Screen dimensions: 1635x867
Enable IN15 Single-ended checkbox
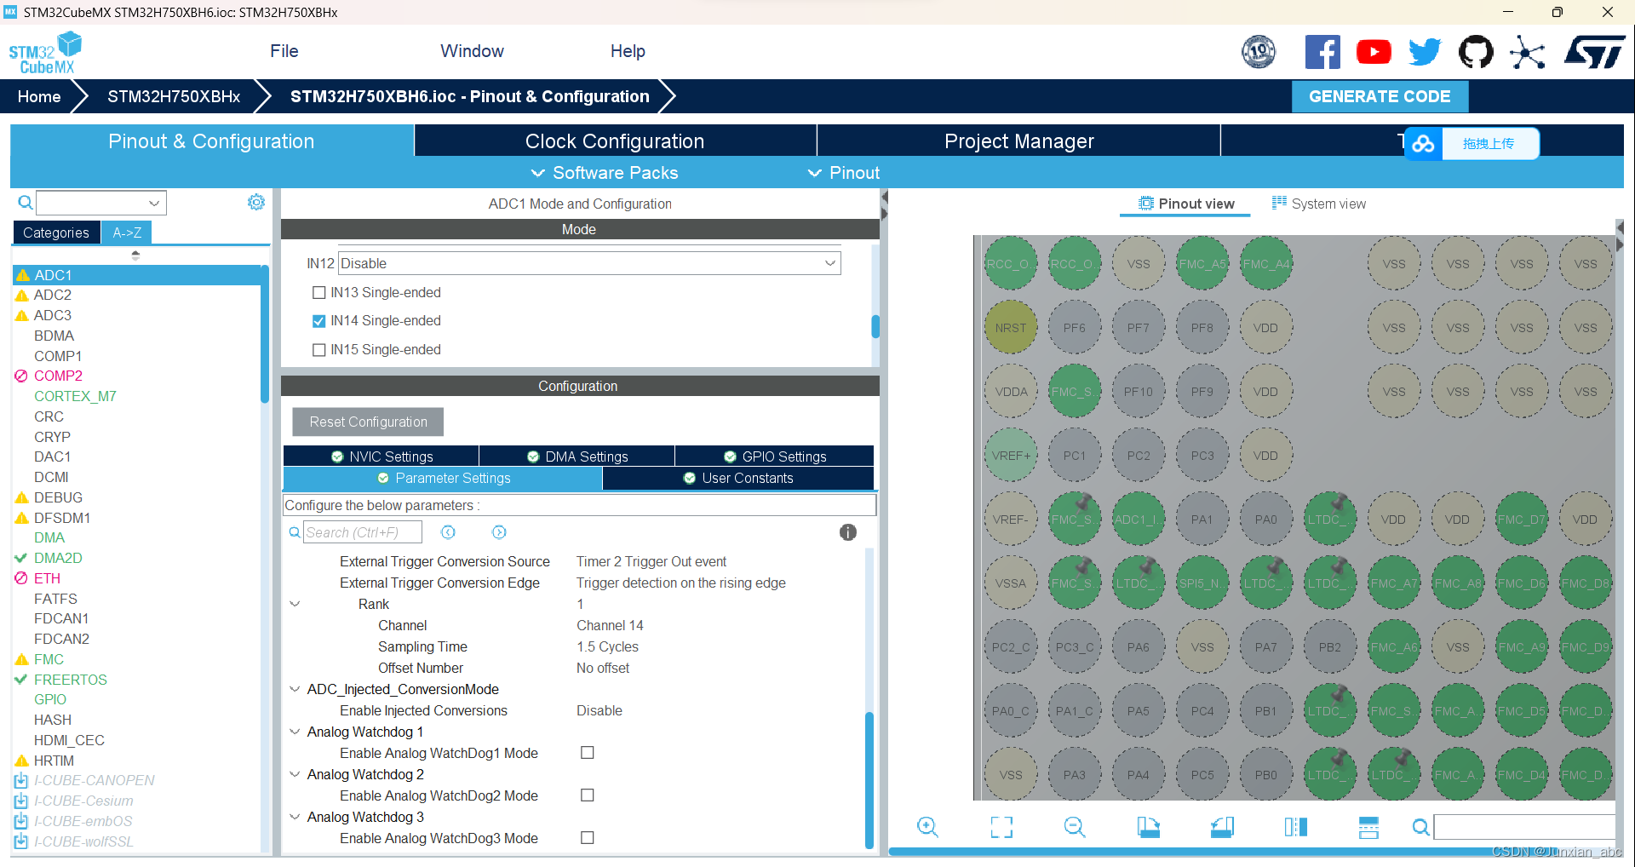pyautogui.click(x=319, y=350)
